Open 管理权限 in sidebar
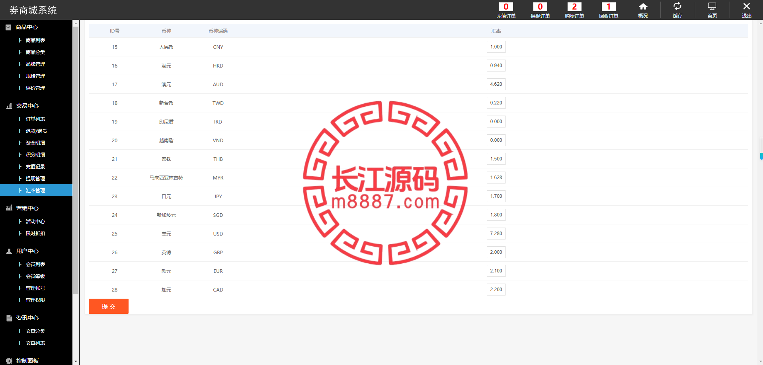 click(x=35, y=300)
